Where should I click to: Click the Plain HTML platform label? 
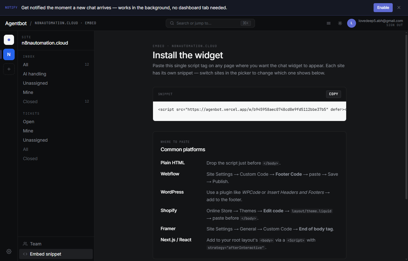[172, 163]
